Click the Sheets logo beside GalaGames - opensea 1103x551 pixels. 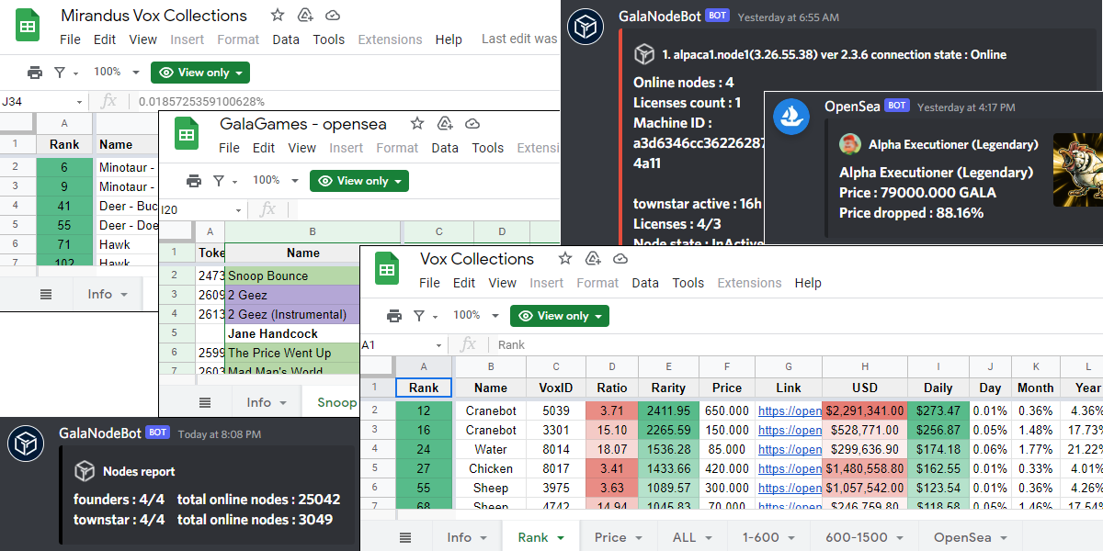coord(187,135)
